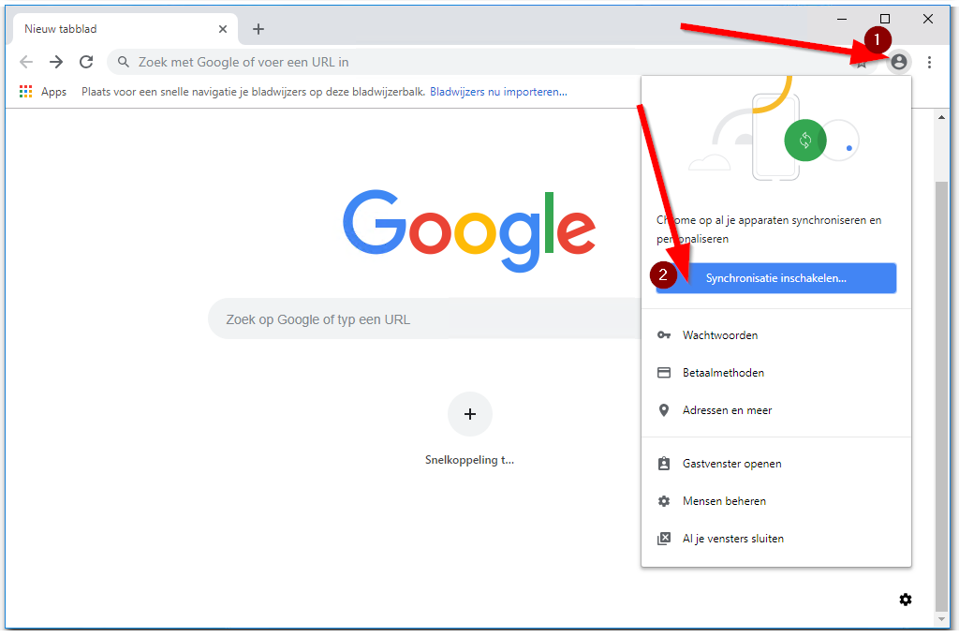The width and height of the screenshot is (959, 637).
Task: Click the forward navigation arrow
Action: [56, 62]
